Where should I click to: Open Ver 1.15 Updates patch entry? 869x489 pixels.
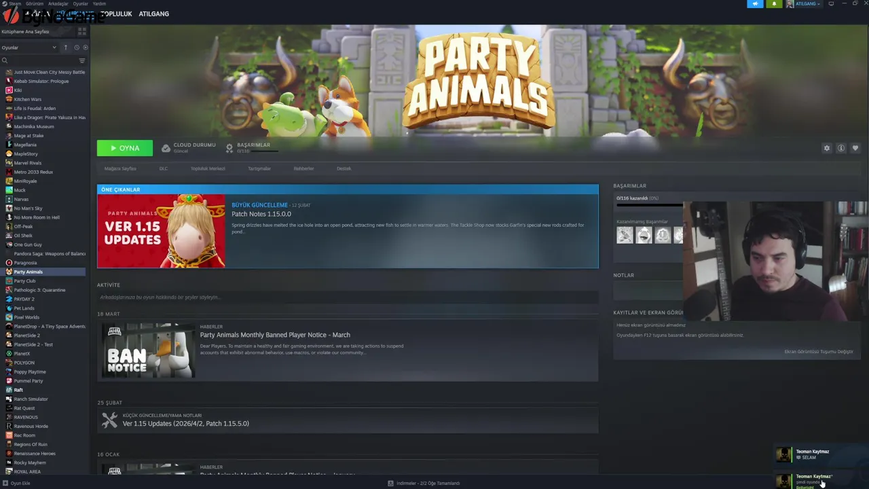[186, 423]
